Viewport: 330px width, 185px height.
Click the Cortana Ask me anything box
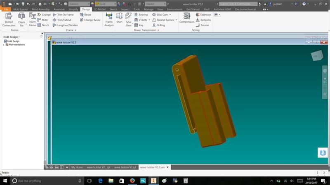tap(47, 180)
